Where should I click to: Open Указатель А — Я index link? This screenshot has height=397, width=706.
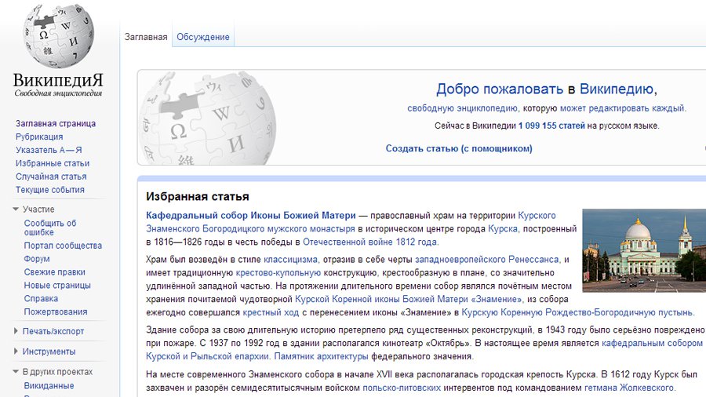(49, 150)
